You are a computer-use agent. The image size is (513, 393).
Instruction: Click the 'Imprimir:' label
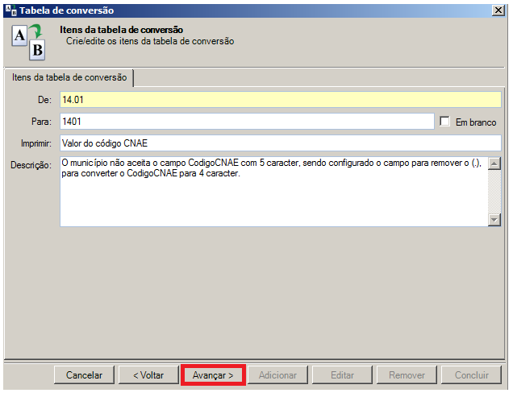(36, 143)
